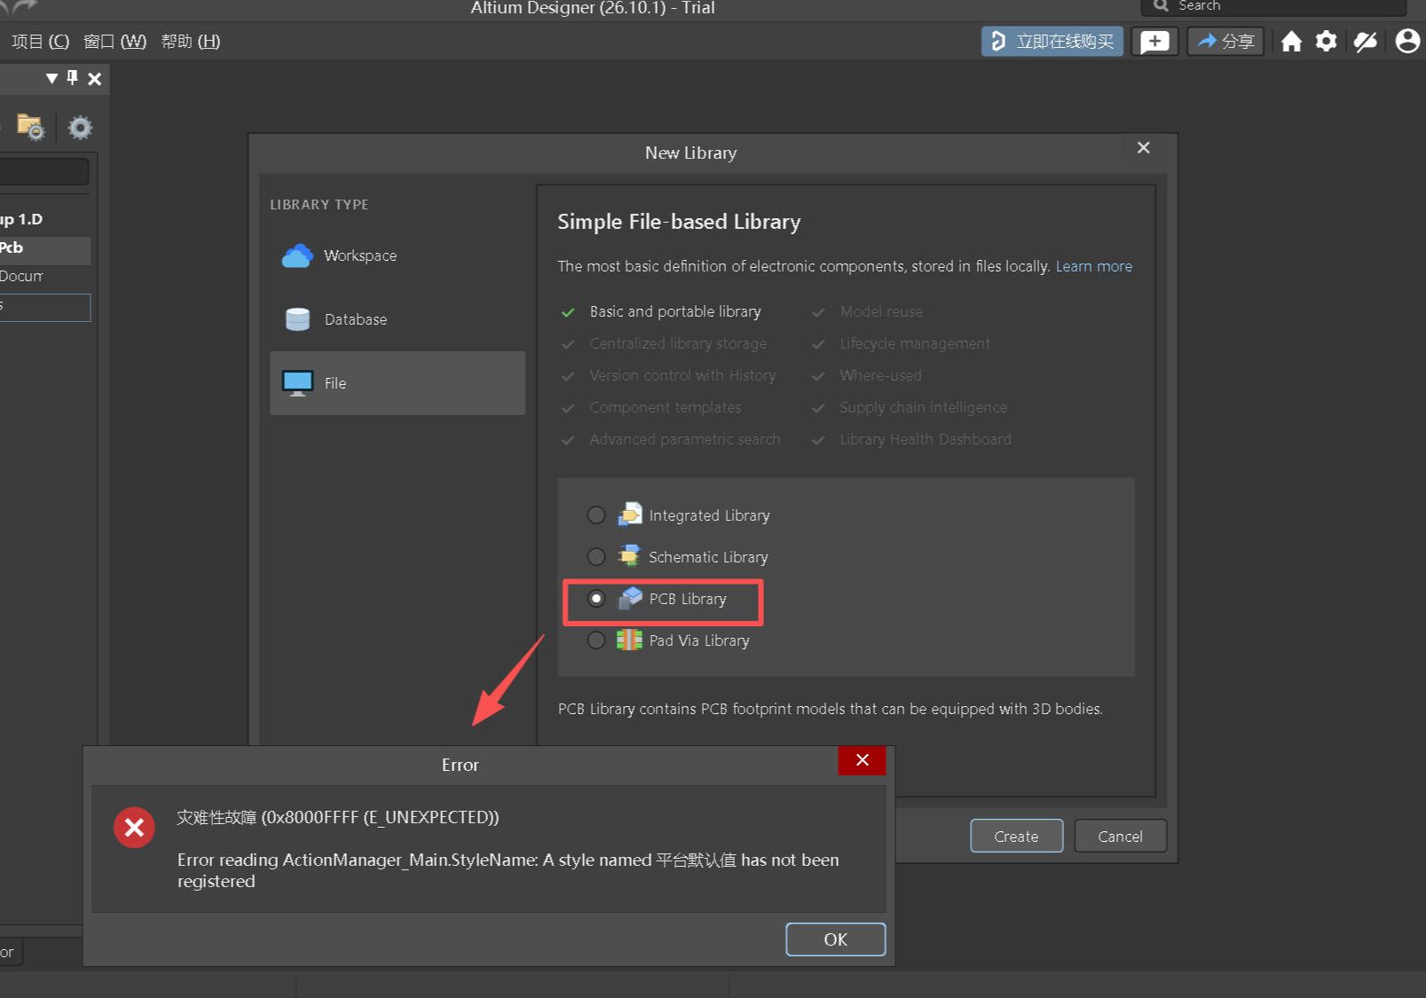Click the Pad Via Library icon
The width and height of the screenshot is (1426, 998).
(x=629, y=640)
